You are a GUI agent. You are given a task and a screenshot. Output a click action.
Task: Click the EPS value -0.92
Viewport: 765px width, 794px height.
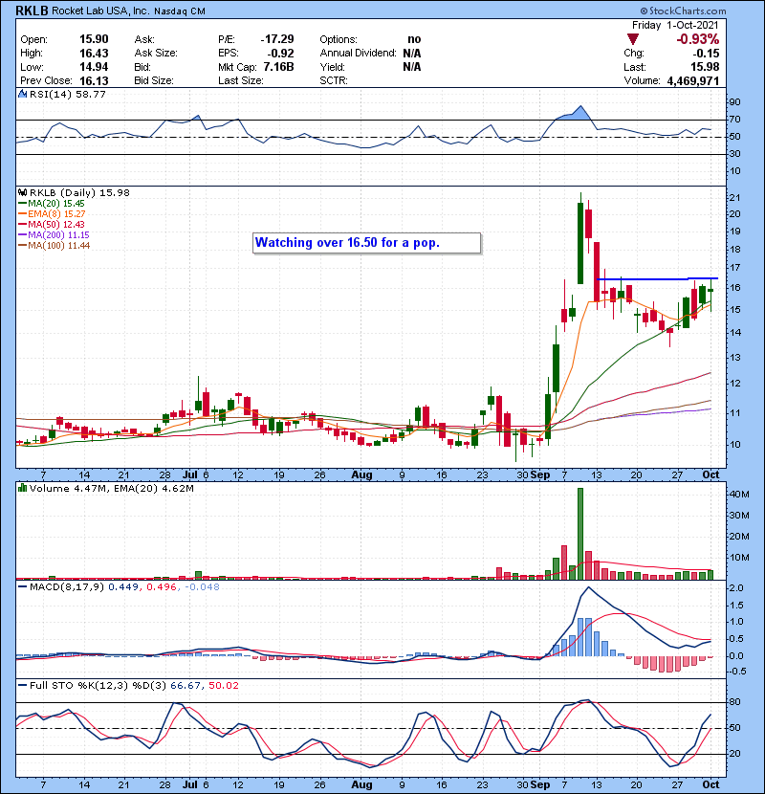(280, 54)
